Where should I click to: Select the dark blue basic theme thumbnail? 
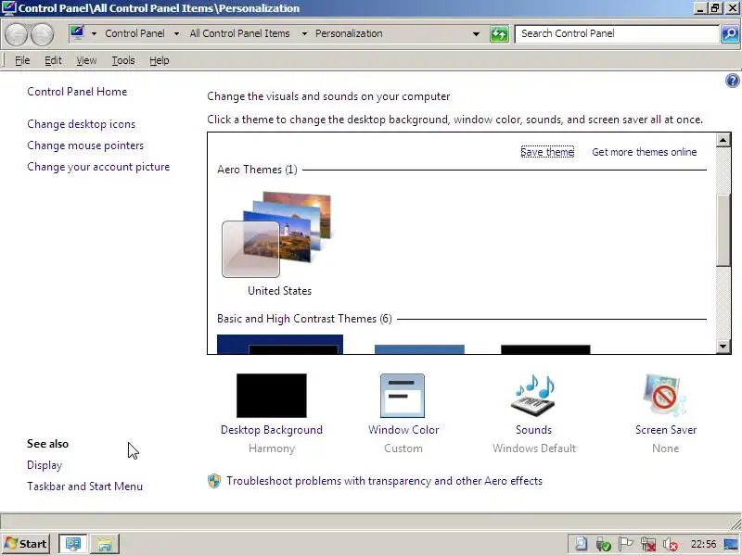(280, 344)
